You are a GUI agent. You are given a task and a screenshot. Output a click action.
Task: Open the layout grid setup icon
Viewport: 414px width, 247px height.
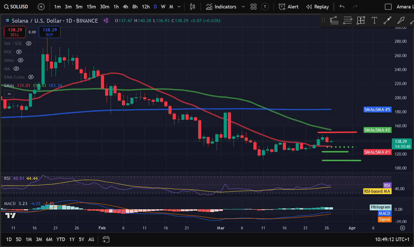[x=253, y=7]
